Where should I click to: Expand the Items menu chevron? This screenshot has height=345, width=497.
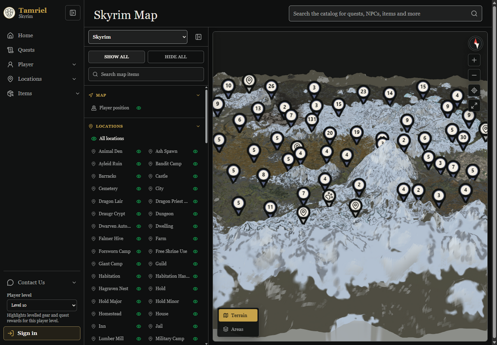pos(77,94)
